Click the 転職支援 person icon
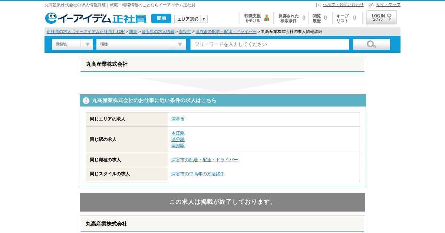This screenshot has height=233, width=445. point(267,18)
